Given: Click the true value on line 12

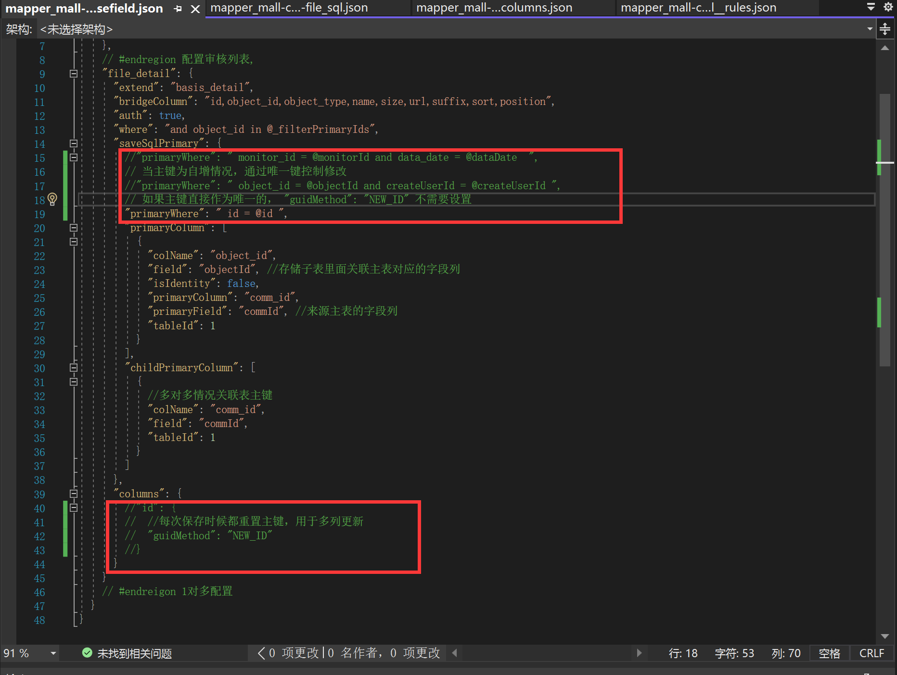Looking at the screenshot, I should point(170,116).
